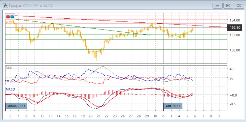Click the blue square chart button
The image size is (246, 122).
(12, 17)
